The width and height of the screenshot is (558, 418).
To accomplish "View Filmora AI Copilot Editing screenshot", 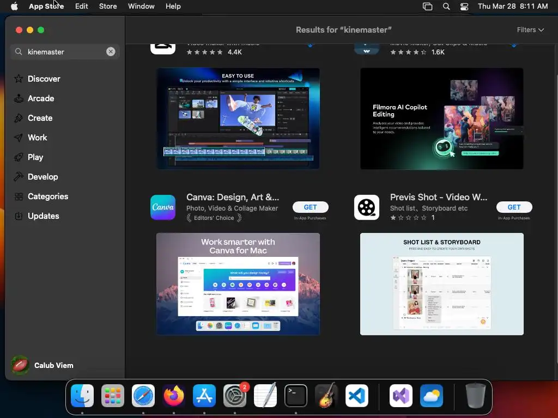I will tap(441, 118).
